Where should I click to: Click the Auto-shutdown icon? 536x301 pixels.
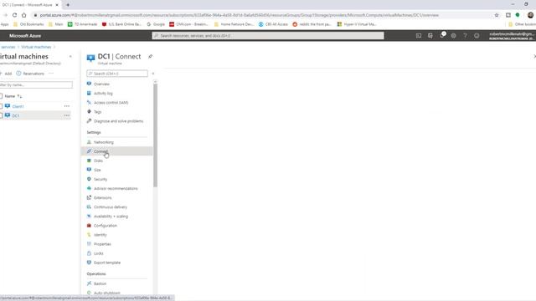[x=89, y=293]
